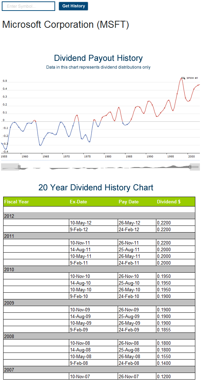Click pay date cell 26-May-12

pos(137,223)
